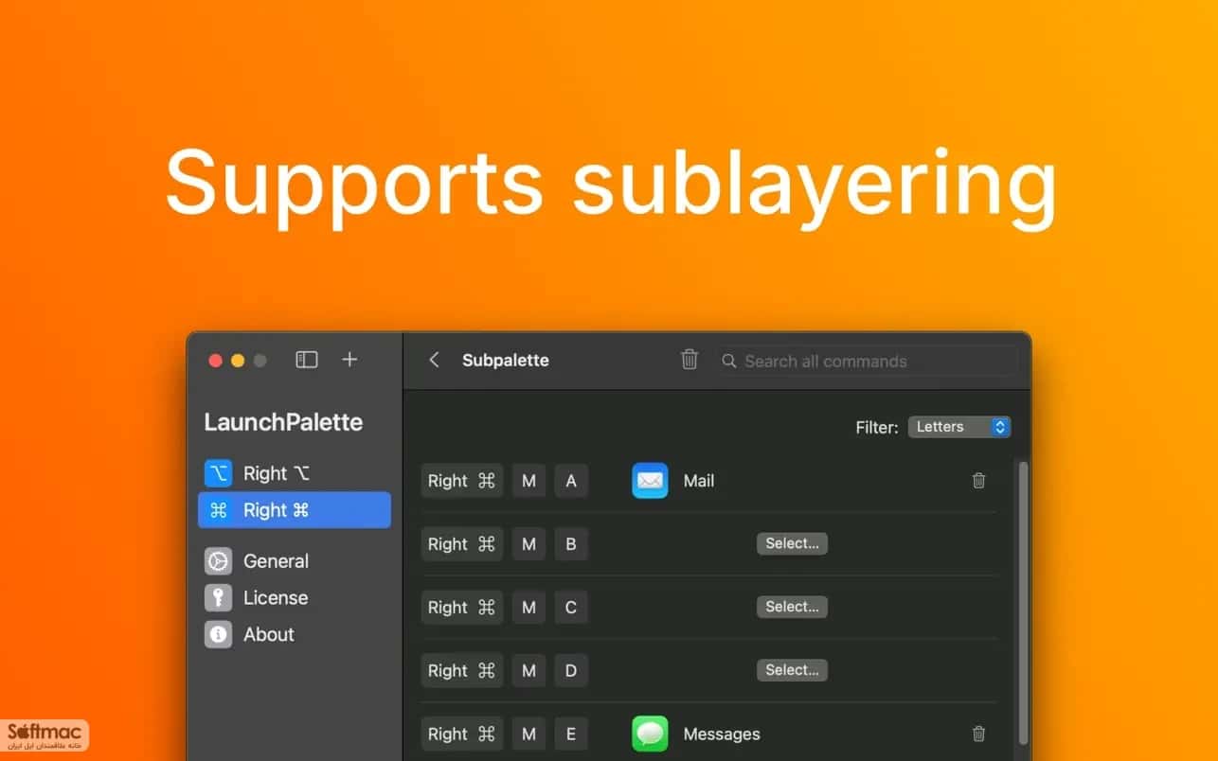Select the Right ⌘ palette in sidebar

coord(295,510)
